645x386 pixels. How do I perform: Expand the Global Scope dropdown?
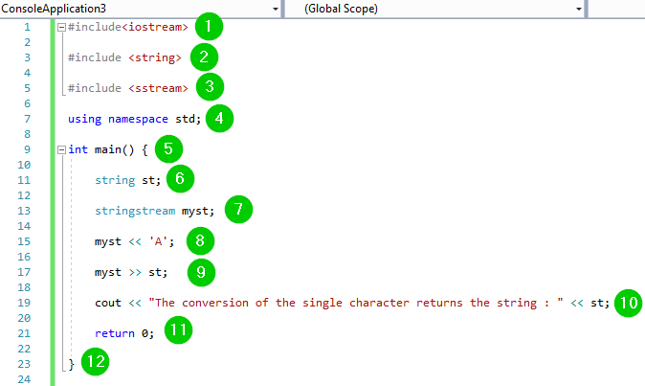pos(578,8)
